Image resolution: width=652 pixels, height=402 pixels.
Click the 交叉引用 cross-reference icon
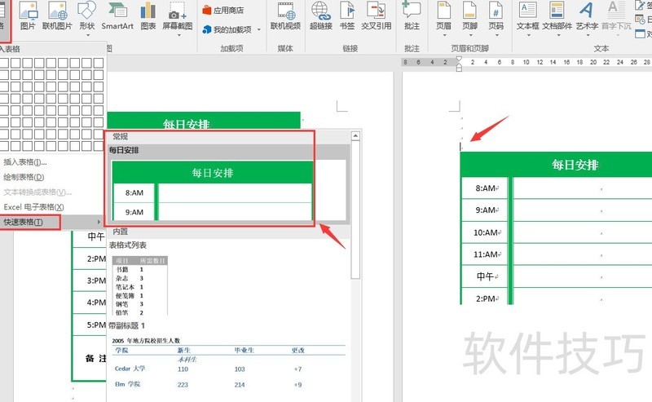pyautogui.click(x=377, y=15)
